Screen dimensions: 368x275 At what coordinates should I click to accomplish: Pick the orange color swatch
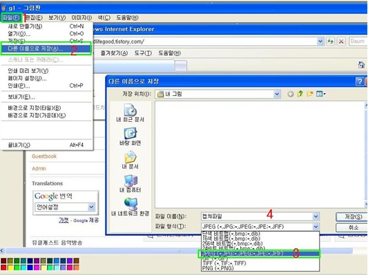click(76, 267)
